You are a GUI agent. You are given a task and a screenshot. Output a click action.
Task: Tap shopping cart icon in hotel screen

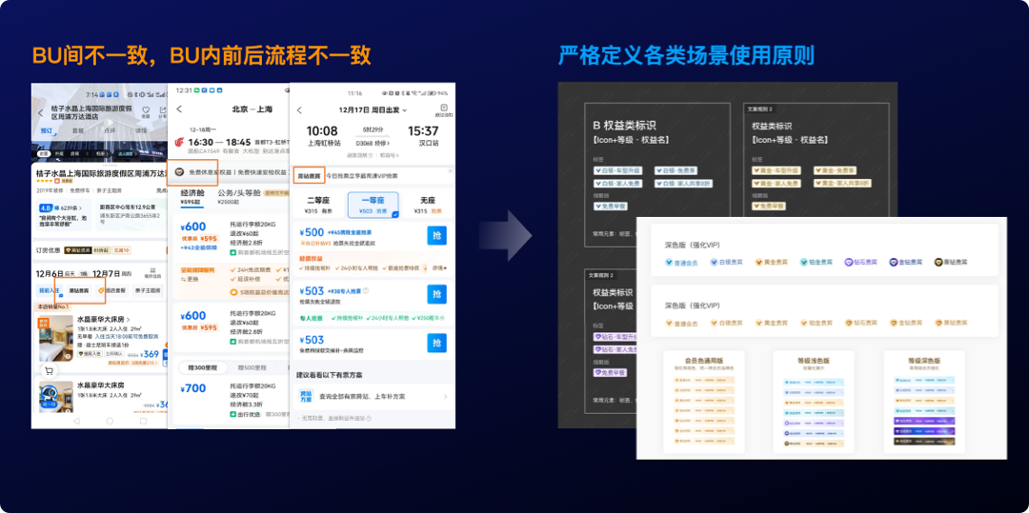48,369
